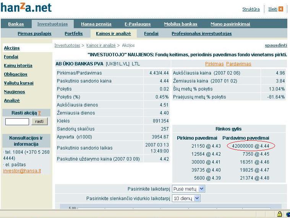Image resolution: width=290 pixels, height=218 pixels.
Task: Open the 10 dienų moving average dropdown
Action: coord(186,198)
